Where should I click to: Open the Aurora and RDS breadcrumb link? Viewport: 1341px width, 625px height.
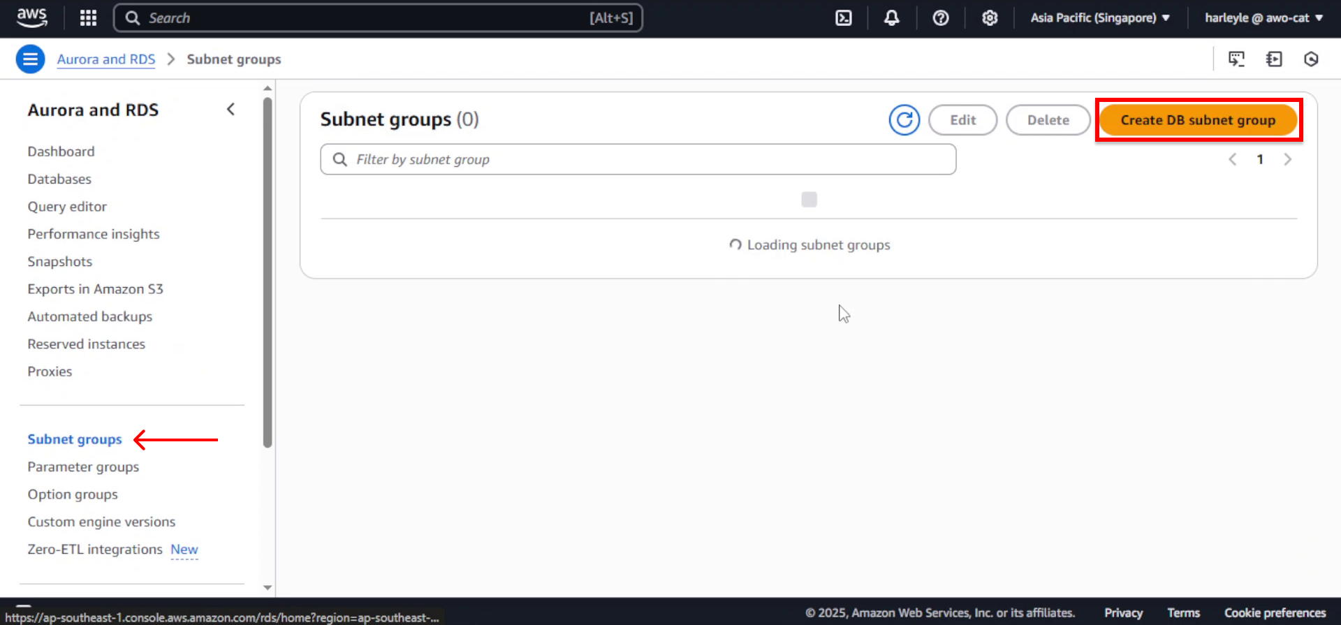pyautogui.click(x=106, y=59)
